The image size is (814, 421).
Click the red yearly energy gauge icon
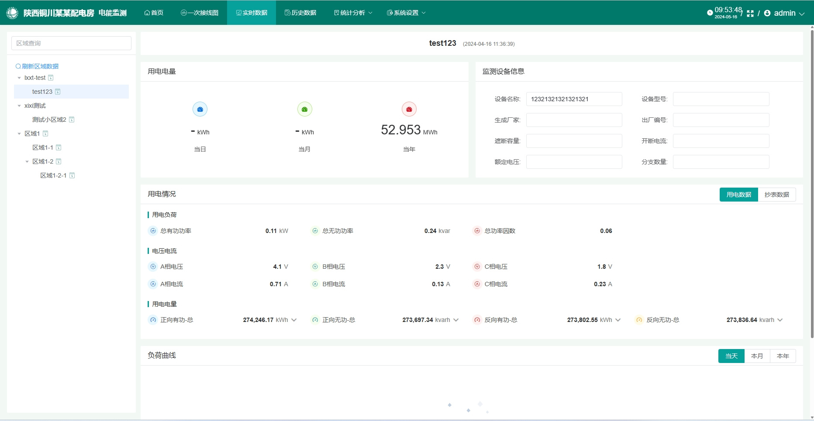click(409, 109)
